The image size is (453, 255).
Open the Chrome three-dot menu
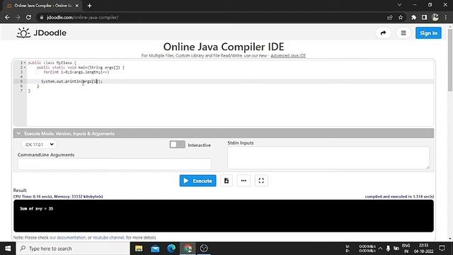[x=446, y=17]
